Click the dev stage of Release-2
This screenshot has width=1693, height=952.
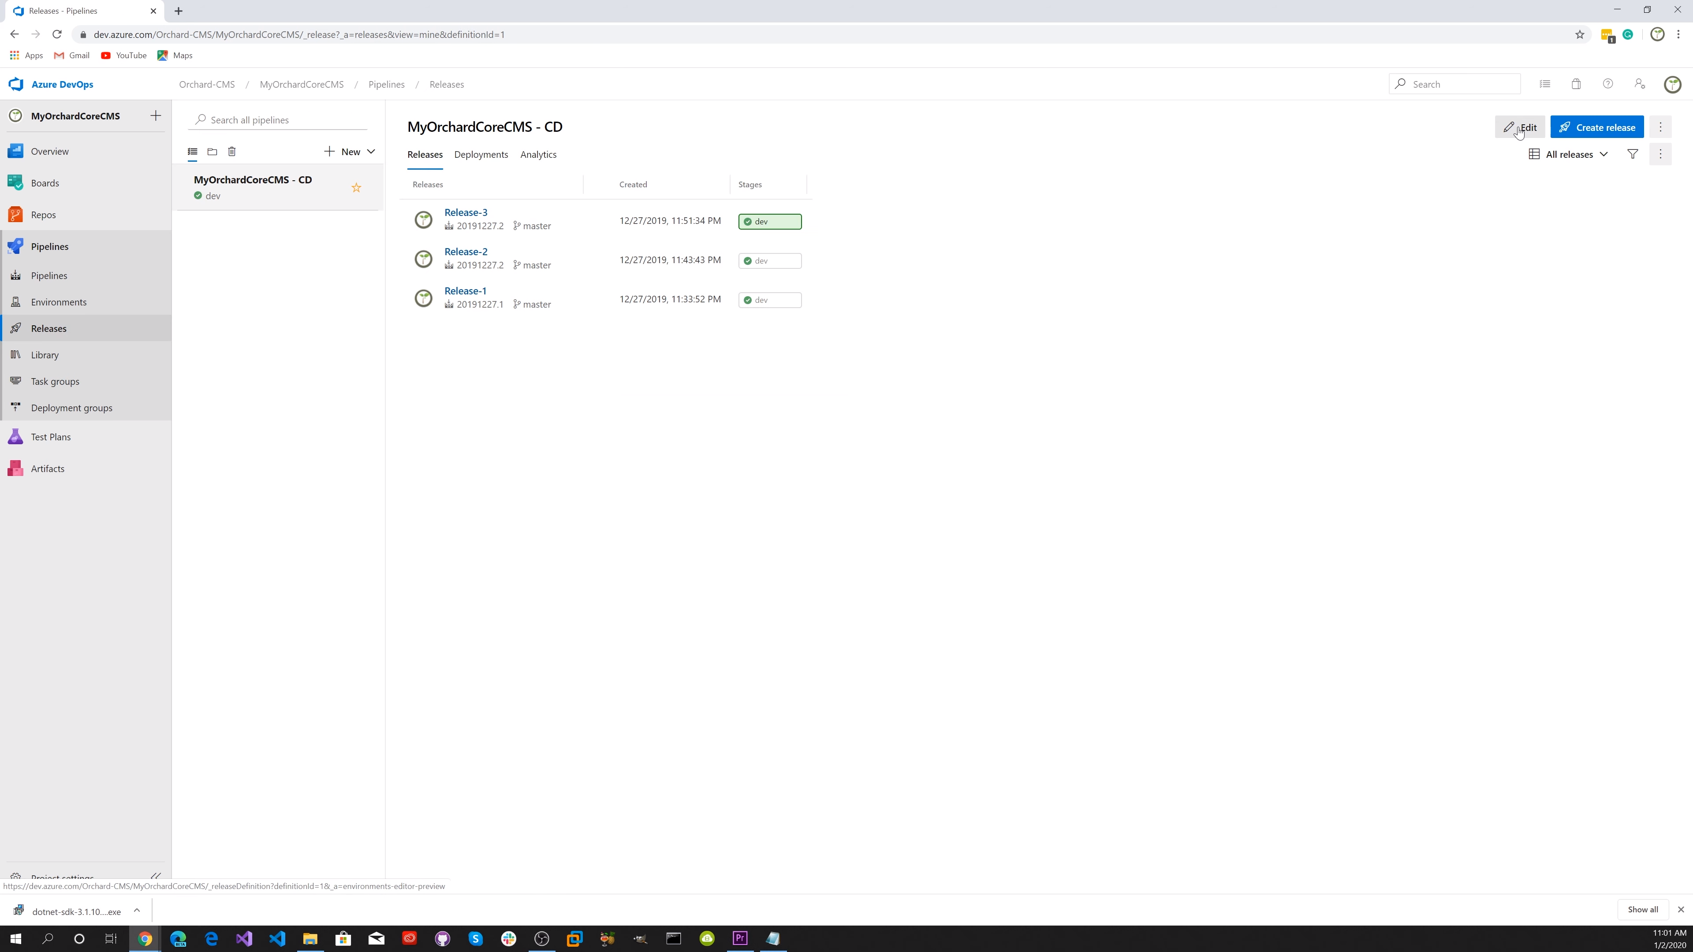click(x=770, y=261)
